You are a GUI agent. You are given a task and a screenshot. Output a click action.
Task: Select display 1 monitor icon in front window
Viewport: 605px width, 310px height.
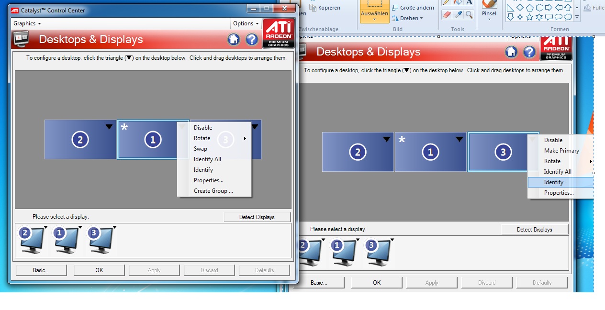point(66,240)
